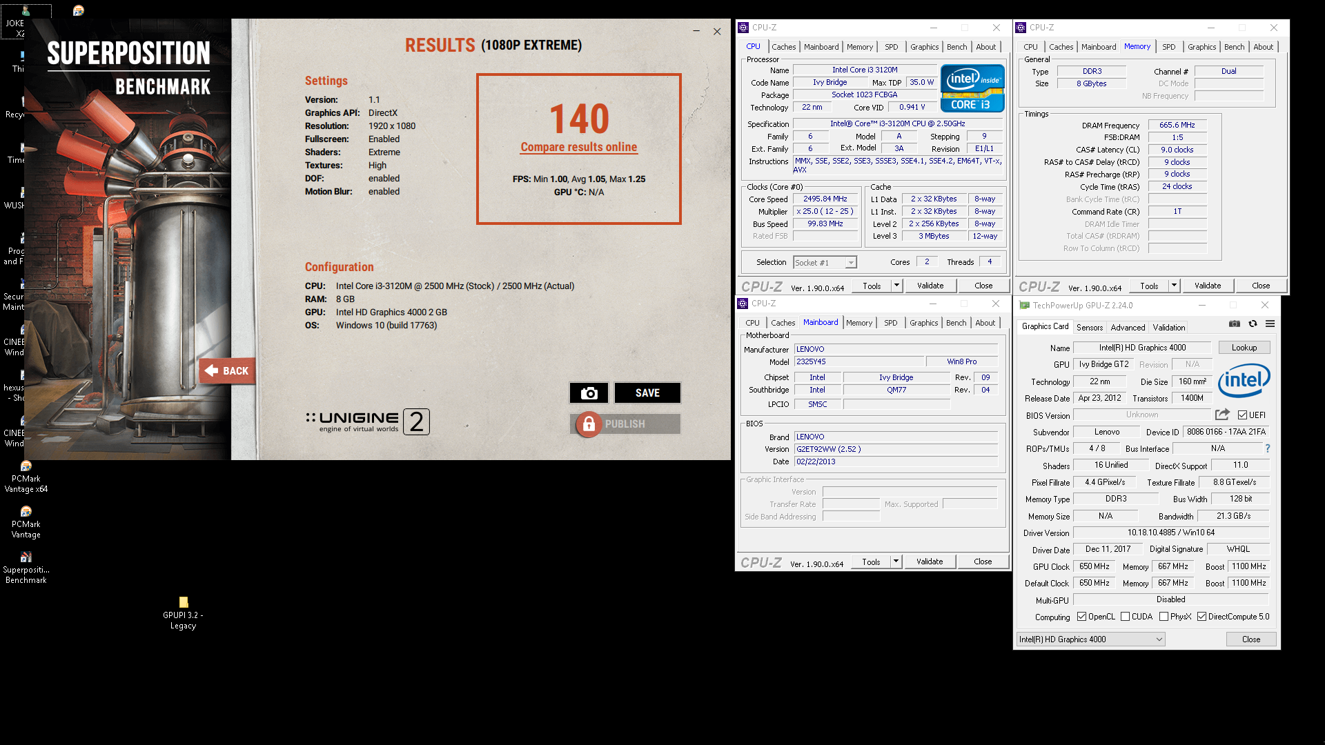Expand the Tools arrow in the CPU-Z CPU window
This screenshot has width=1325, height=745.
(x=896, y=286)
